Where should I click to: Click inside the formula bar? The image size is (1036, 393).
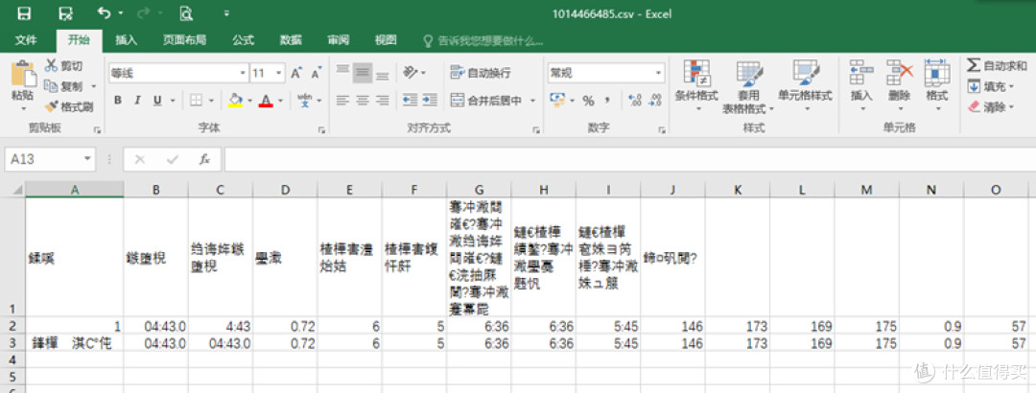[x=629, y=159]
